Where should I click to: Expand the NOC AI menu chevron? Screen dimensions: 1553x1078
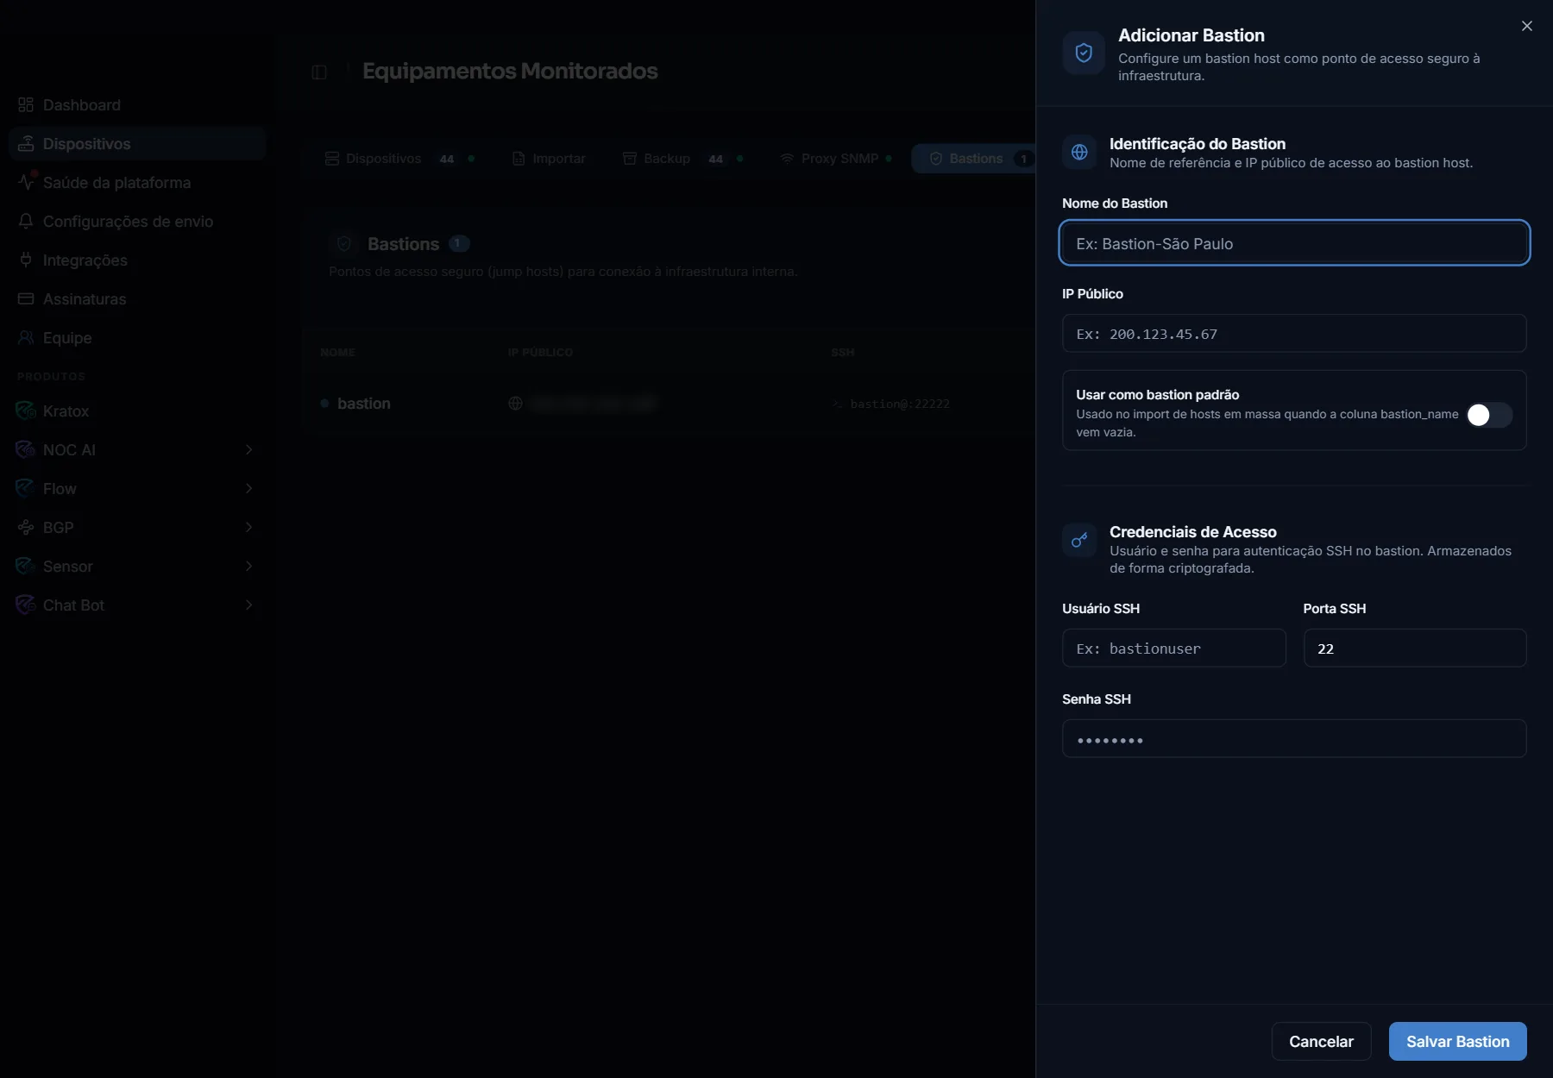248,449
